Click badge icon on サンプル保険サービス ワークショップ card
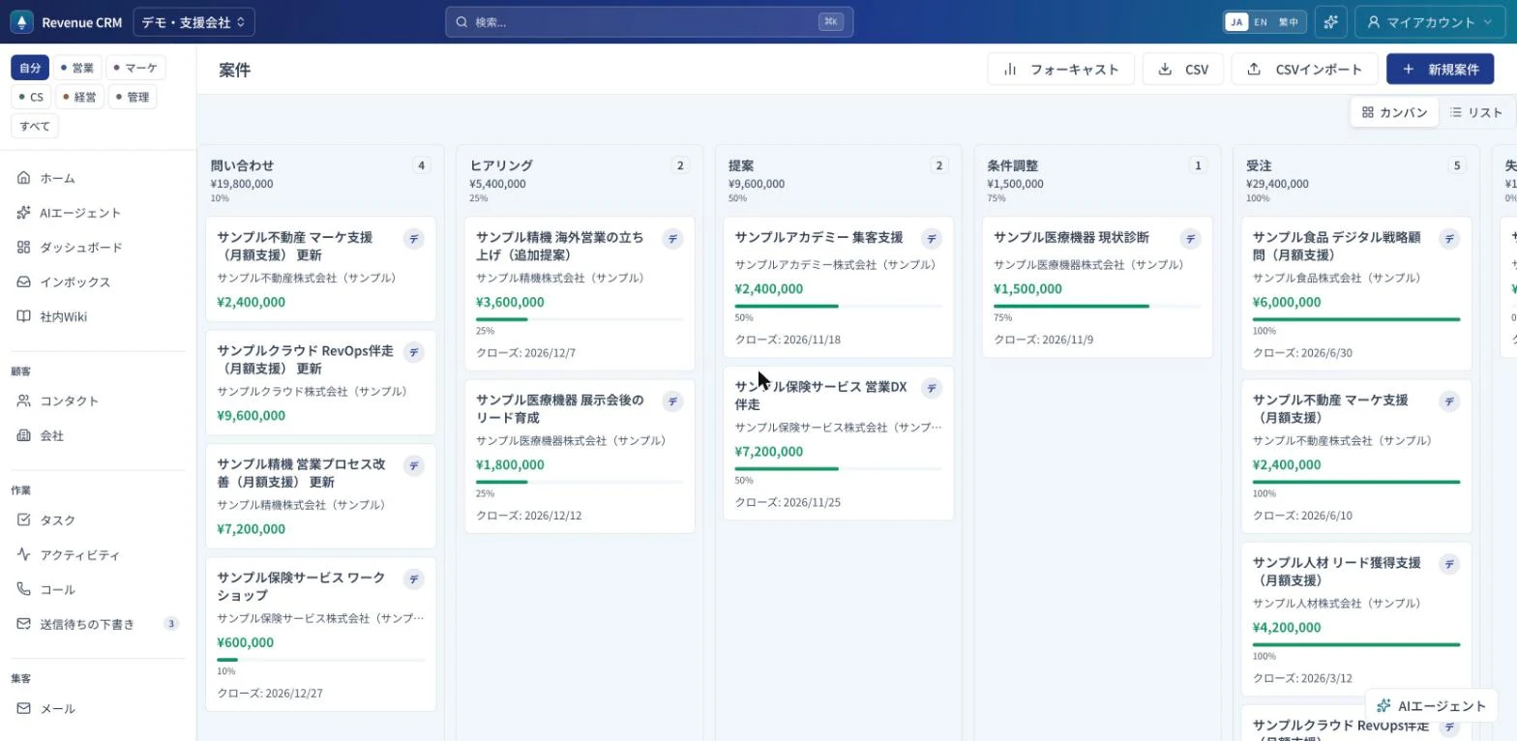 pos(414,578)
